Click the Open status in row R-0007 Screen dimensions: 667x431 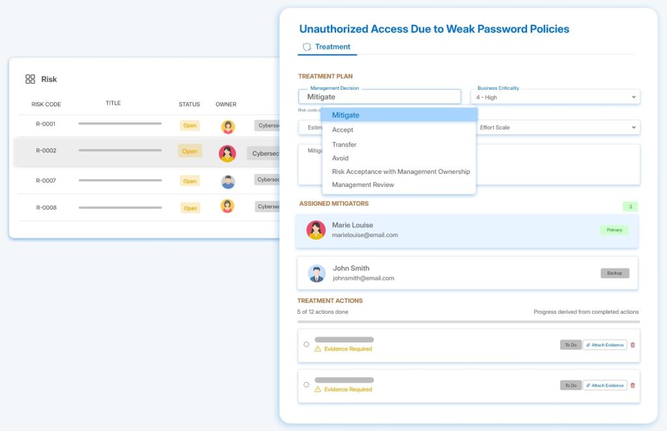[190, 181]
